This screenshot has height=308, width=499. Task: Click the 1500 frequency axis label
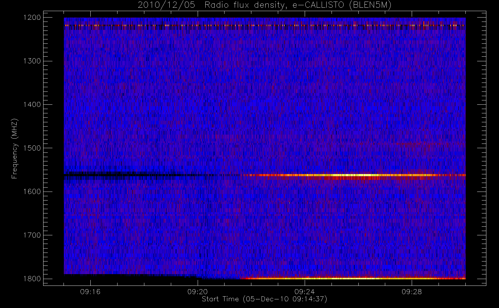pos(32,148)
